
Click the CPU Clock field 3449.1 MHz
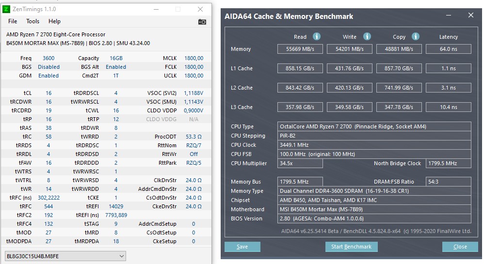point(374,145)
